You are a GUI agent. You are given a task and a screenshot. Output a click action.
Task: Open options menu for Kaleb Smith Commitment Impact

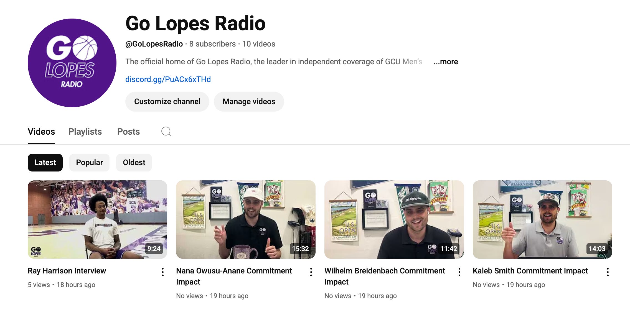click(608, 272)
